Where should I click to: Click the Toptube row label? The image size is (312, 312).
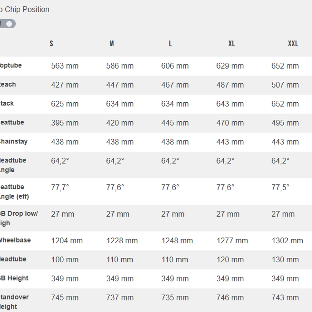coord(10,66)
